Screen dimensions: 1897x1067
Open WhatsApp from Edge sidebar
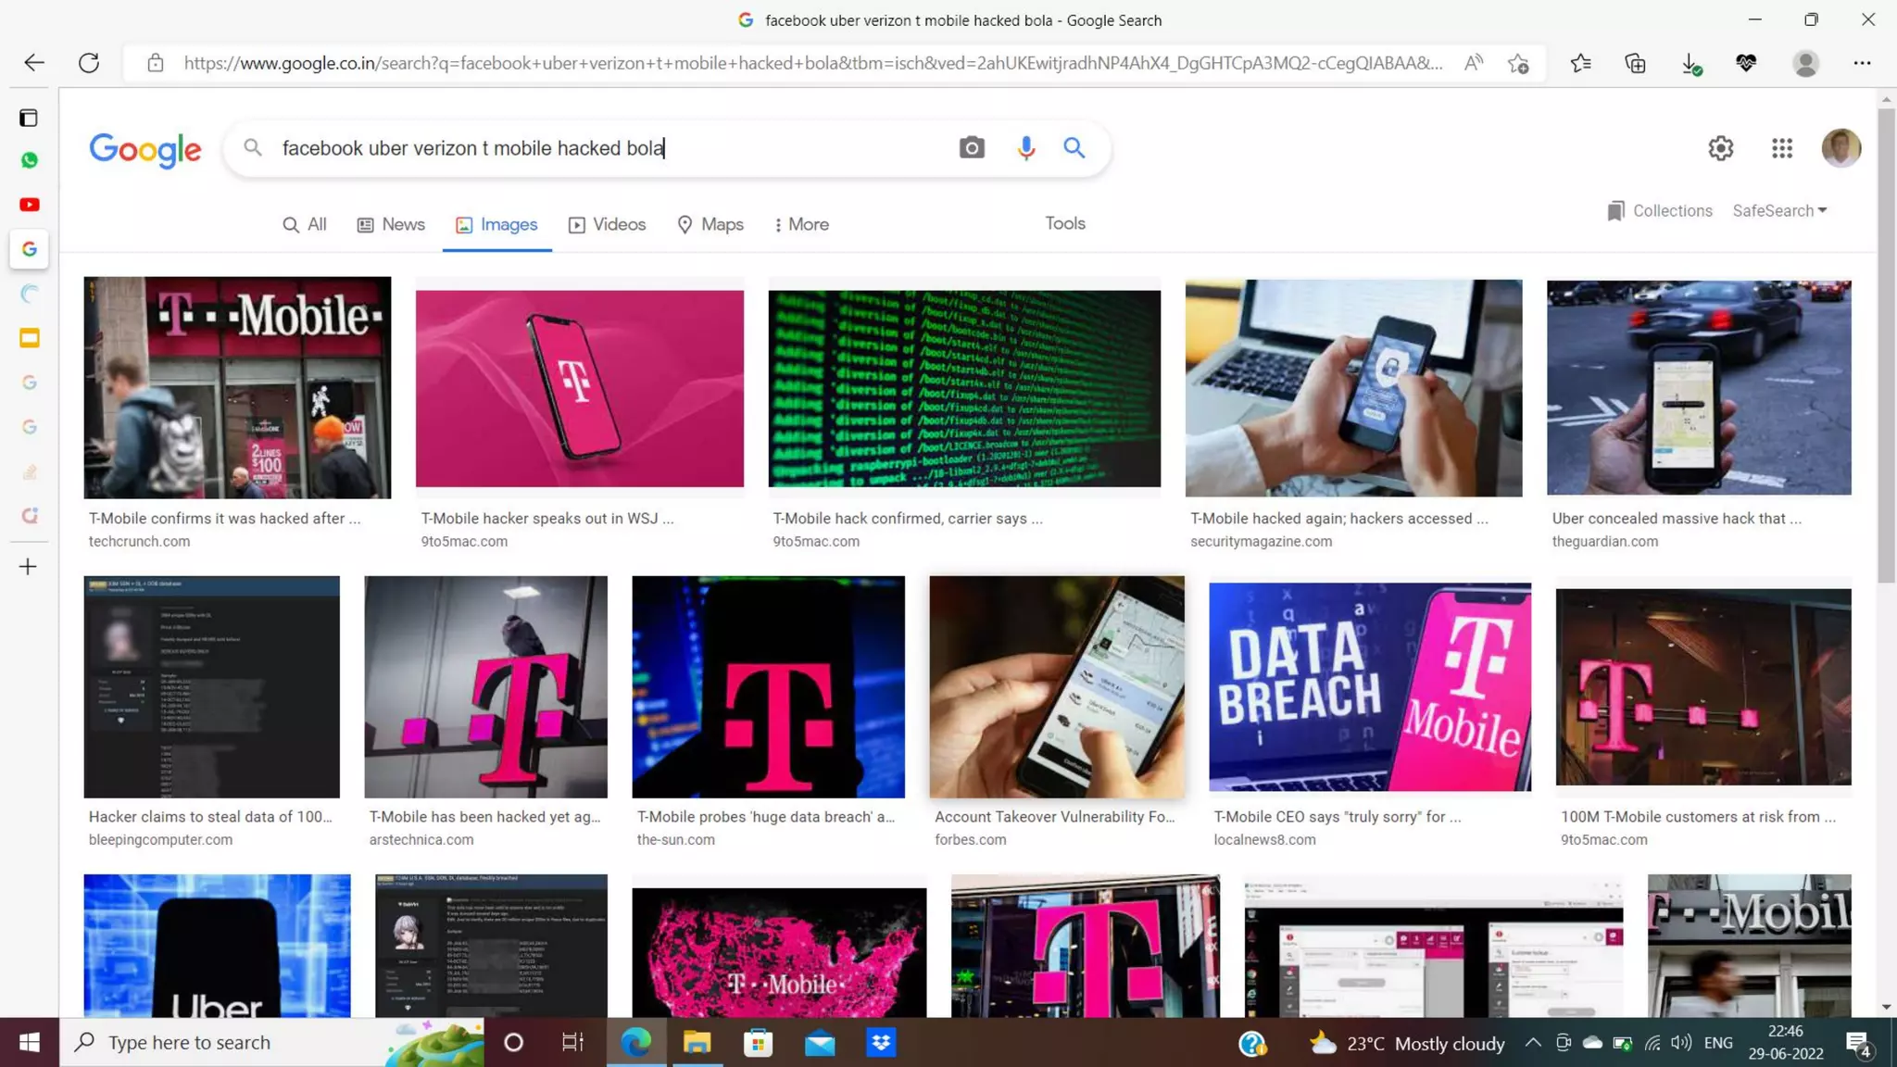coord(30,160)
